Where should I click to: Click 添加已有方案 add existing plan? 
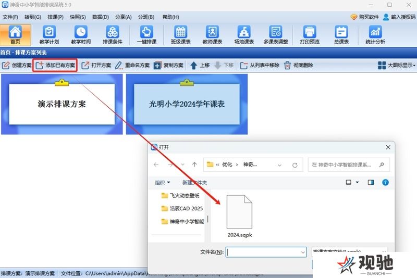pos(55,65)
